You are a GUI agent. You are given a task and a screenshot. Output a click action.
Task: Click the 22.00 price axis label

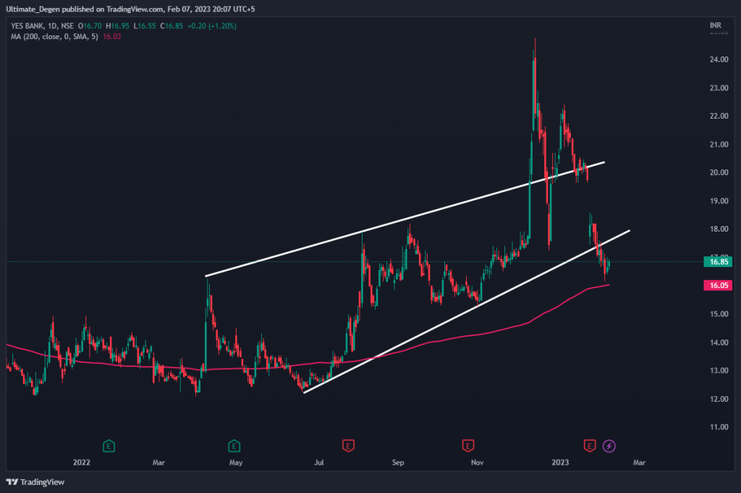719,116
